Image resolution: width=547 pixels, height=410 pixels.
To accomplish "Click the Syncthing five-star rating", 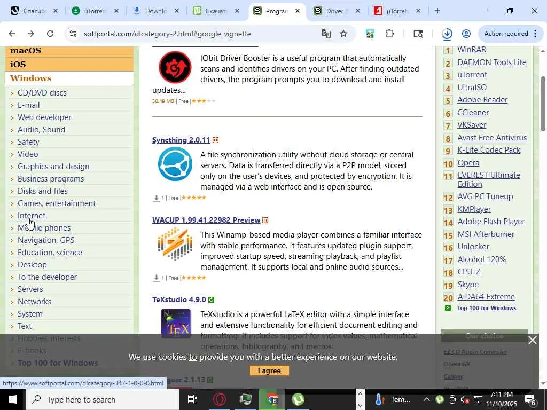I will [x=194, y=198].
